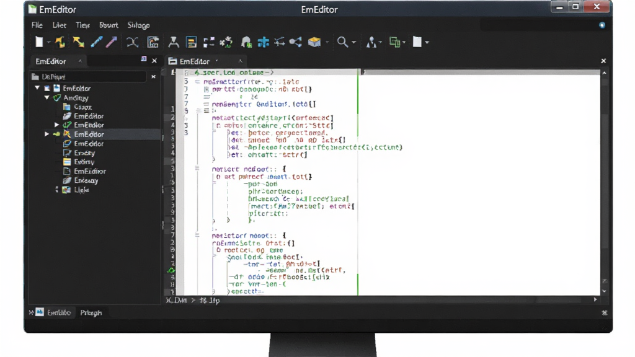Click the grey crossing-arrows icon beside the blue puzzle icon

pos(280,42)
